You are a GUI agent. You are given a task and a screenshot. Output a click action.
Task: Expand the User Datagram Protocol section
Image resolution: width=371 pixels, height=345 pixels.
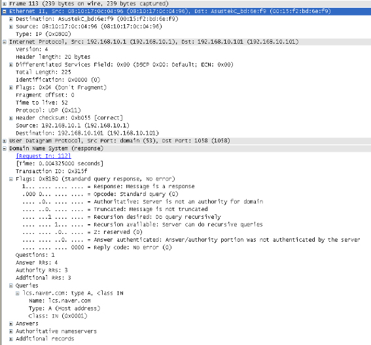pyautogui.click(x=5, y=141)
